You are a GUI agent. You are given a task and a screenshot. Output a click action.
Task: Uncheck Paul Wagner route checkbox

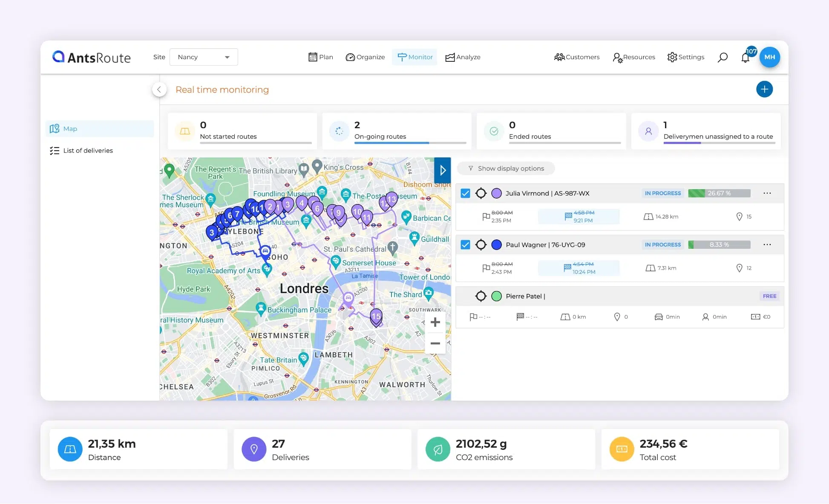[465, 245]
